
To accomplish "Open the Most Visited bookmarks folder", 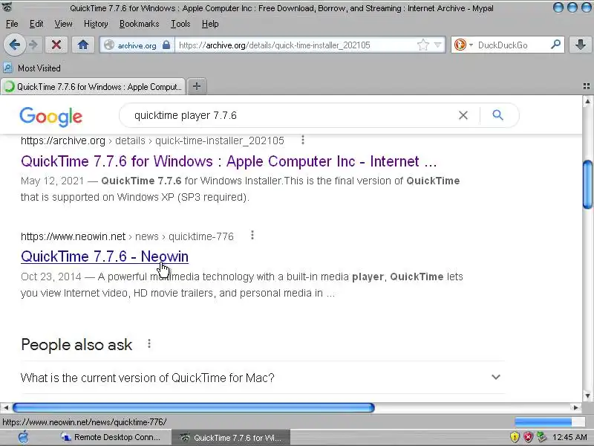I will (x=32, y=68).
